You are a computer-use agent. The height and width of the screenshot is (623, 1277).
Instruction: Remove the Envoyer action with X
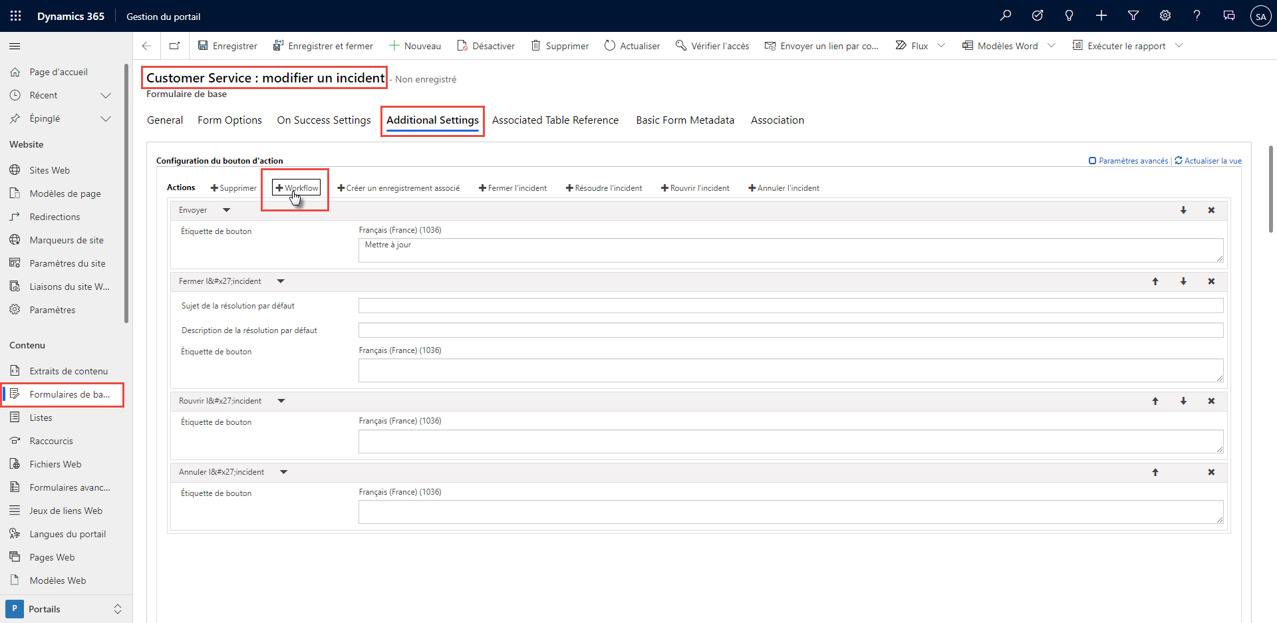coord(1211,210)
